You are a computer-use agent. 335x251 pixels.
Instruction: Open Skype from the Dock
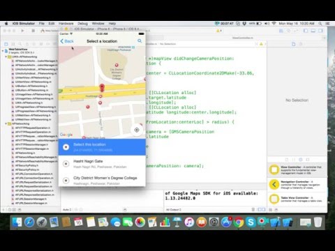coord(251,222)
